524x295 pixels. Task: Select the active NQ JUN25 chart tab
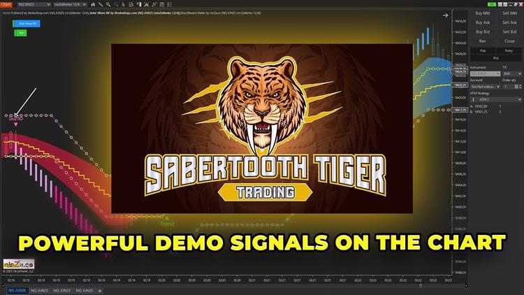(17, 291)
